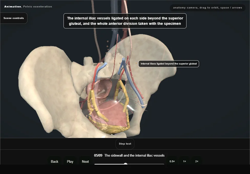The image size is (250, 174).
Task: Click the 'Animation, Pelvic exenteration' title
Action: pos(28,7)
